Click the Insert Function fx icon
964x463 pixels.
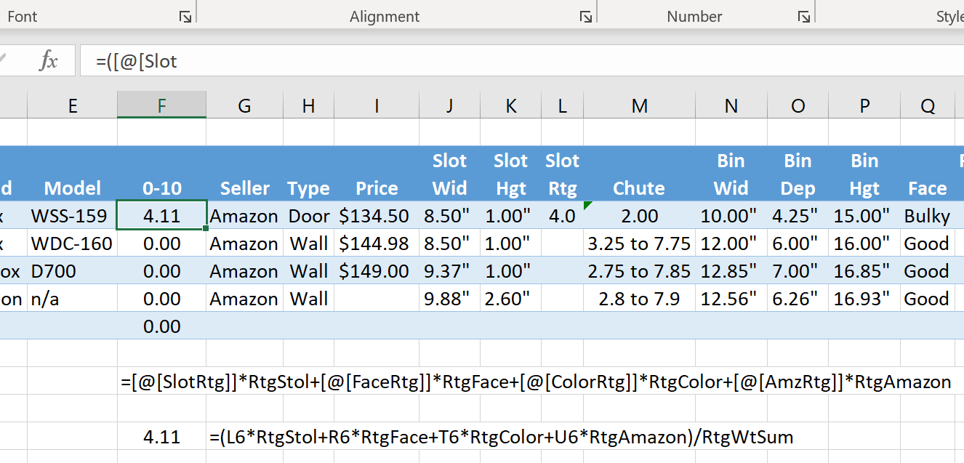(x=48, y=61)
